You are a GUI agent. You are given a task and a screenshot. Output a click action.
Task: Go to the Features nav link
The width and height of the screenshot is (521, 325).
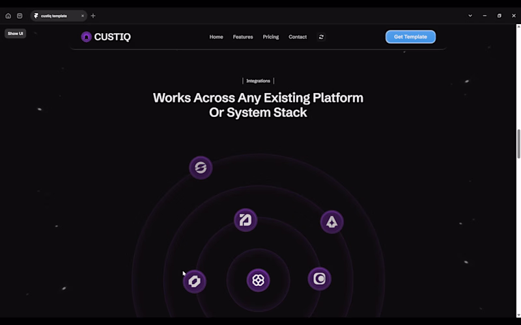tap(243, 37)
